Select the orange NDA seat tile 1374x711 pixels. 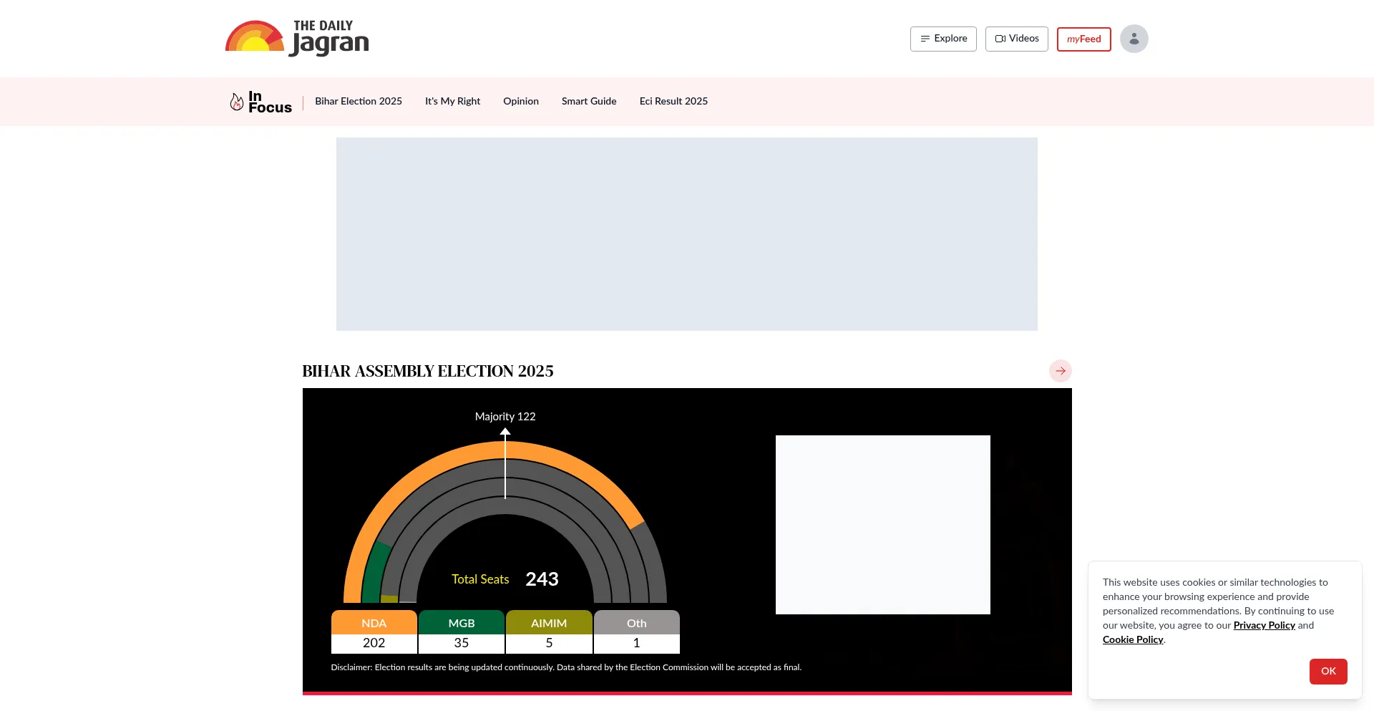[374, 632]
